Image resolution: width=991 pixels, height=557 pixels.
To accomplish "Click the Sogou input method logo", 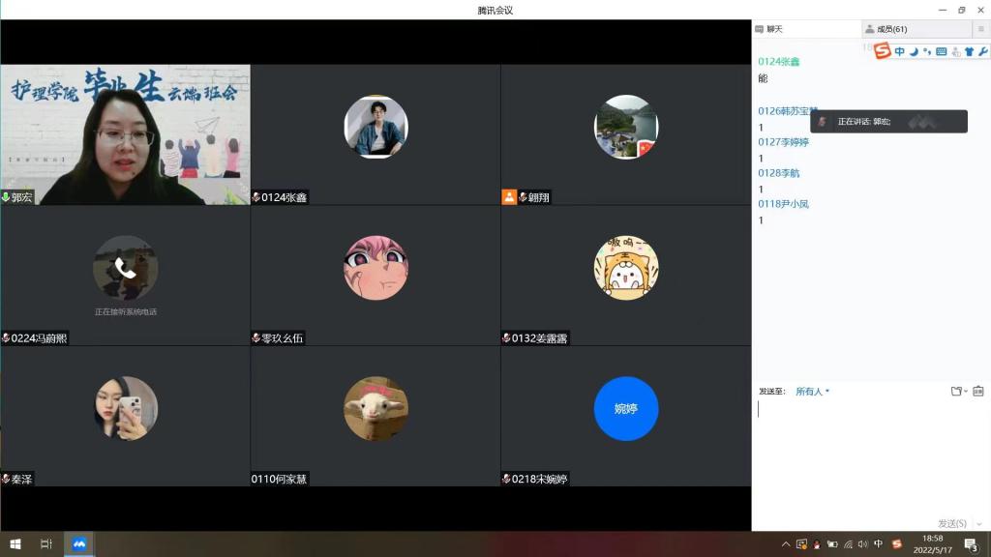I will [882, 51].
